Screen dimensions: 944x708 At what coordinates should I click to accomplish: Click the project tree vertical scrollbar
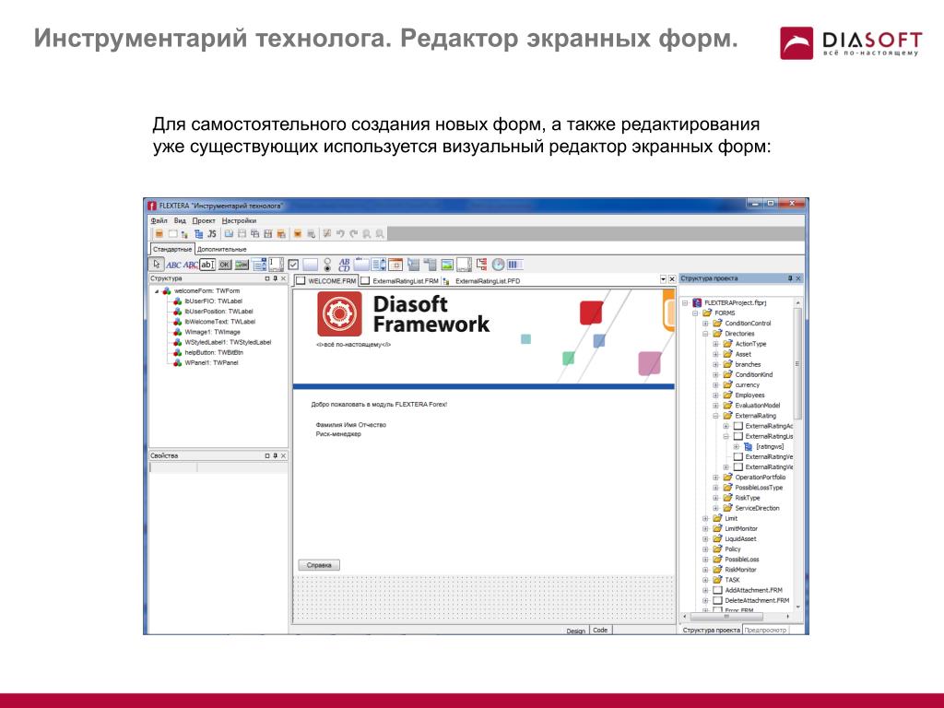pyautogui.click(x=797, y=362)
